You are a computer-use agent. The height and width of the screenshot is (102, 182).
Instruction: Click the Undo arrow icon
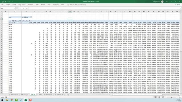pyautogui.click(x=5, y=2)
